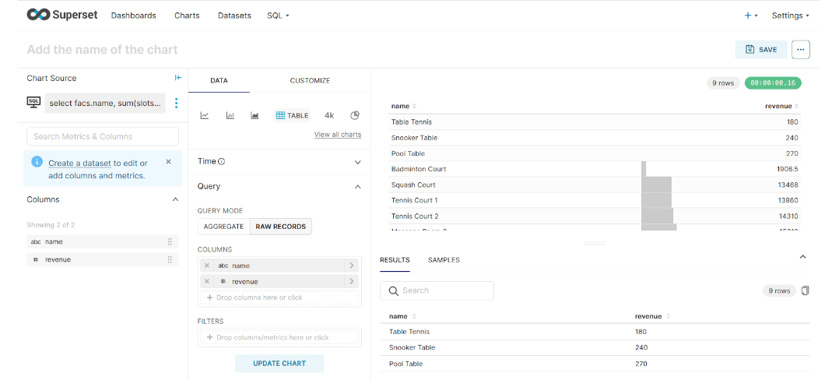Open the View all charts link
The width and height of the screenshot is (825, 380).
pyautogui.click(x=338, y=135)
